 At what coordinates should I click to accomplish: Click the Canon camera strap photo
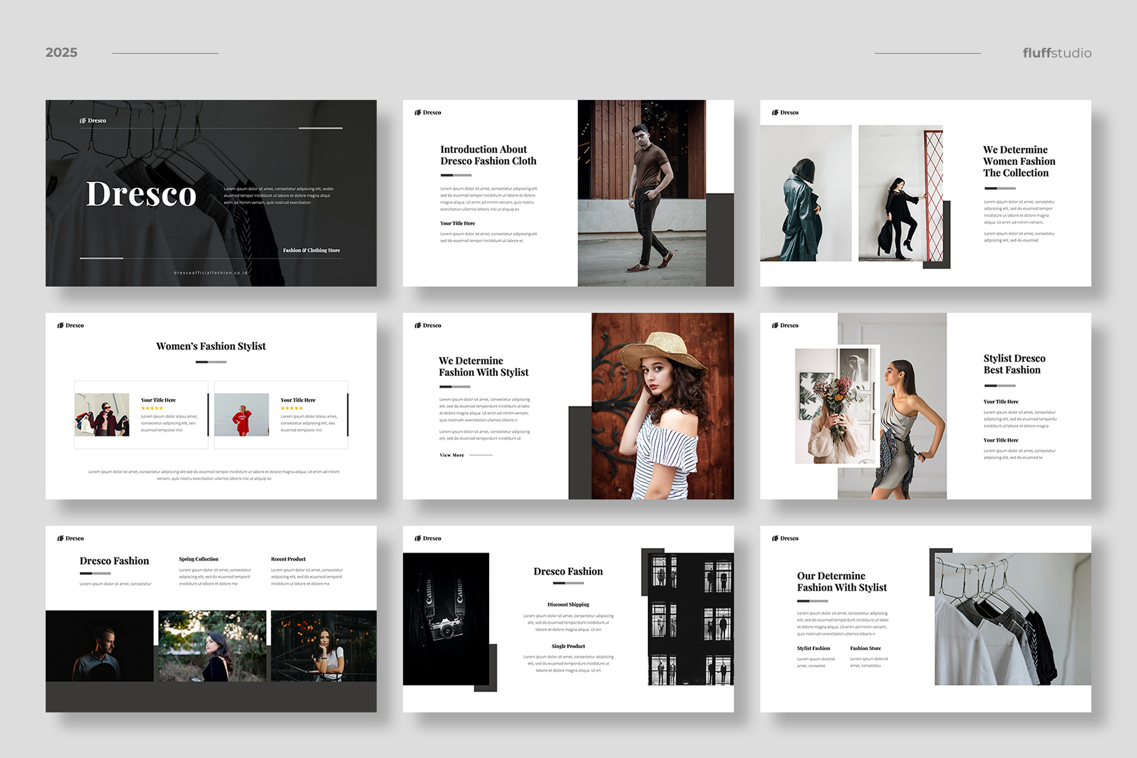[446, 619]
